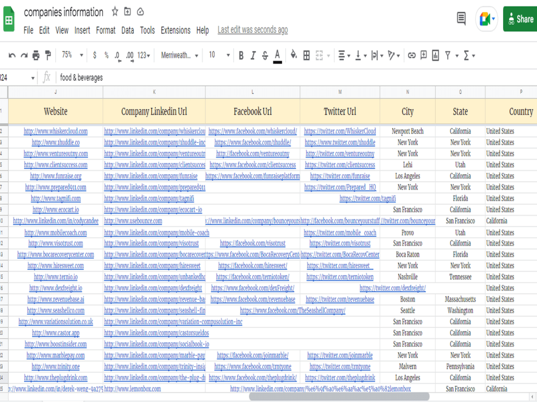537x402 pixels.
Task: Open linkedin.com/company/tagnifi link
Action: [x=149, y=199]
